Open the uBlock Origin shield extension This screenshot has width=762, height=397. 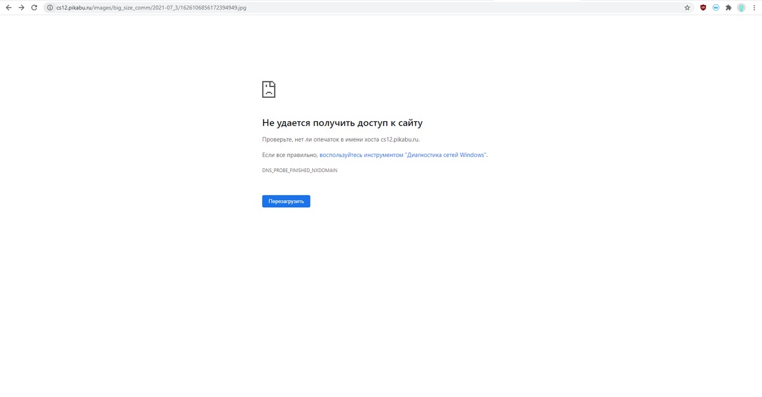(x=704, y=8)
